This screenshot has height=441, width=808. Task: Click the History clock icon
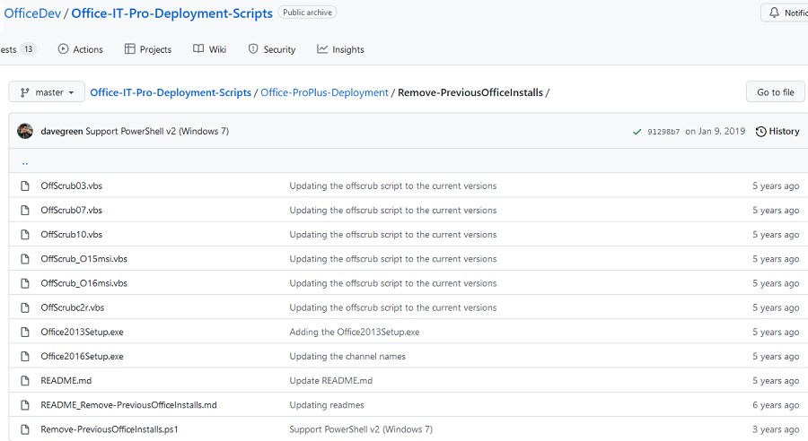(760, 132)
